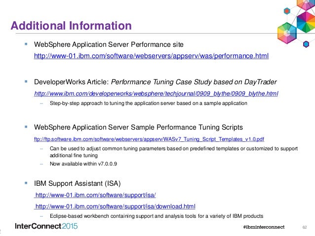Click 'Sample Performance Tuning Scripts' bullet text
The image size is (315, 236).
138,127
